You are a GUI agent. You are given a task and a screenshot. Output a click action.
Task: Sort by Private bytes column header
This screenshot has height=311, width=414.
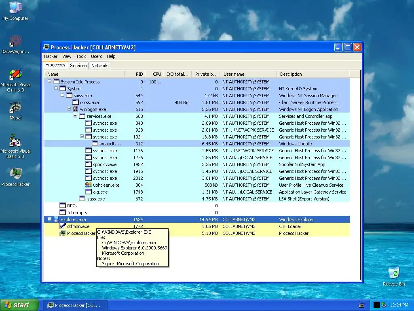[x=206, y=74]
